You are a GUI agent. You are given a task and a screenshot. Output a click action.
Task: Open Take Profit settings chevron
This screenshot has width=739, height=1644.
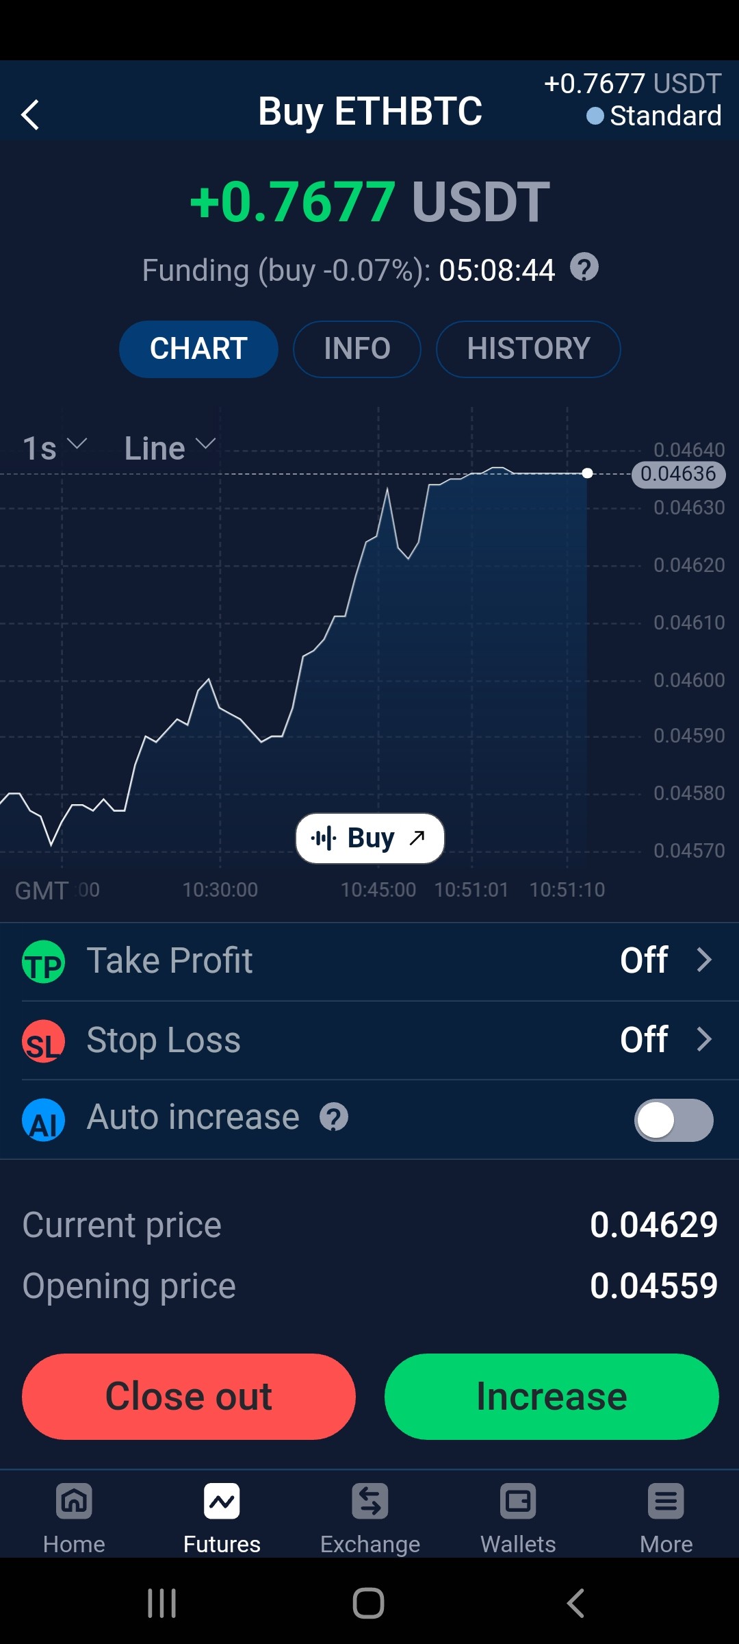[704, 960]
